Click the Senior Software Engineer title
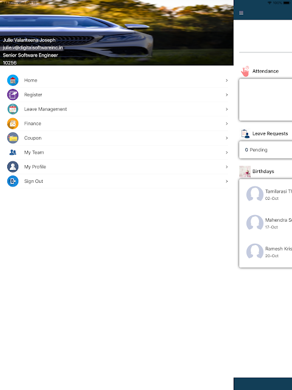The width and height of the screenshot is (292, 390). [x=30, y=55]
